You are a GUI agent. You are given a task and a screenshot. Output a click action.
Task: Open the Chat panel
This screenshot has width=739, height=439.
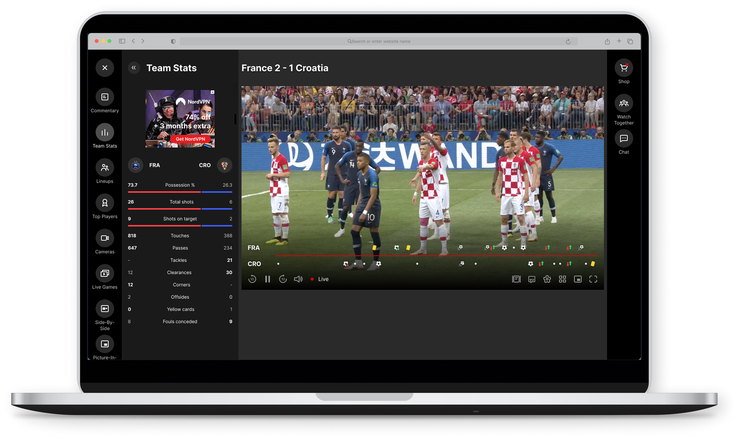click(624, 139)
